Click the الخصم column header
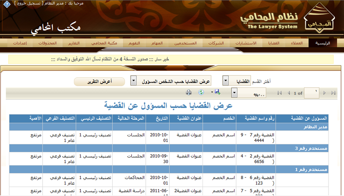344x196 pixels. [219, 118]
